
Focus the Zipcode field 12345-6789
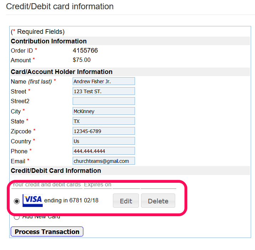point(104,131)
